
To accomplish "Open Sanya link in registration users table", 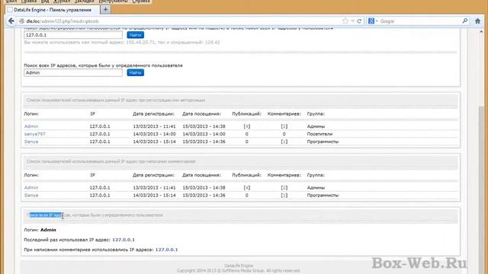I will point(31,142).
